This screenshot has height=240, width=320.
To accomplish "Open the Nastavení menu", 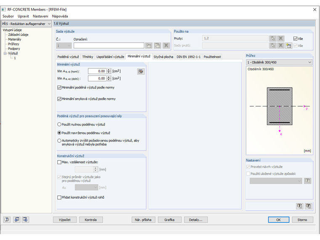I will (40, 16).
